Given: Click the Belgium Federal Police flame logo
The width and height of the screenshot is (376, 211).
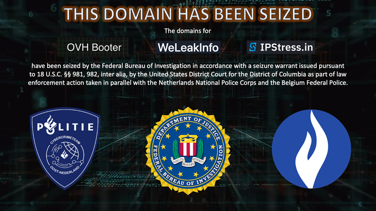Looking at the screenshot, I should [x=311, y=149].
